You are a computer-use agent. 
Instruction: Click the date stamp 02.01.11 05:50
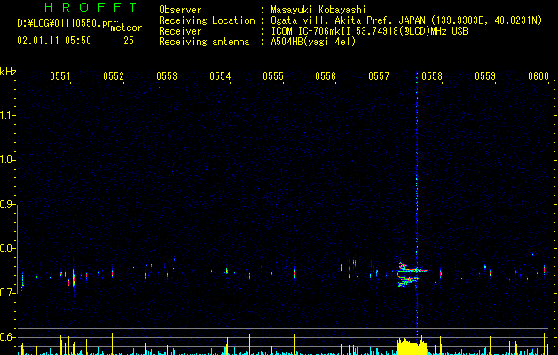click(54, 41)
